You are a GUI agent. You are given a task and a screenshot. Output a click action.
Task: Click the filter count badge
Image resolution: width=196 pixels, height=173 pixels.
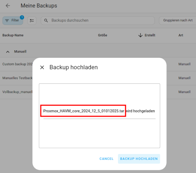[x=22, y=17]
